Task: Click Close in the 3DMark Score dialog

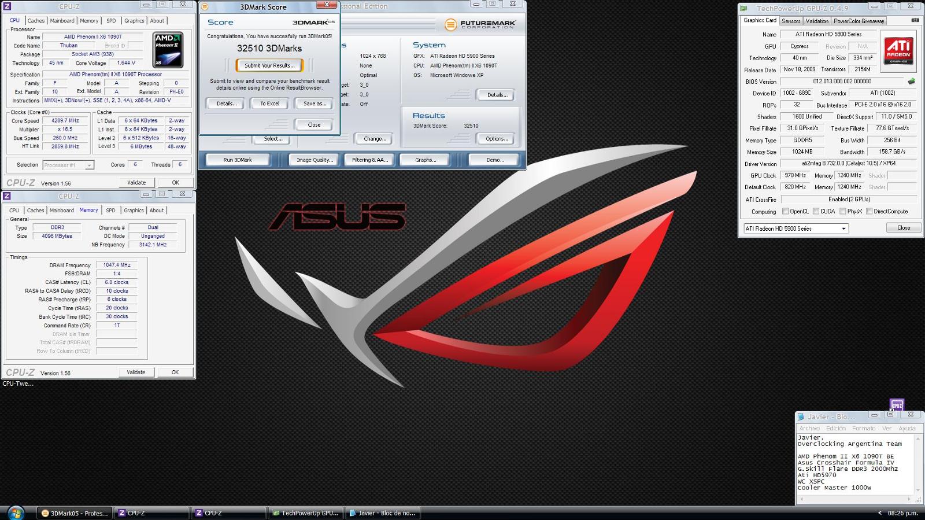Action: [x=314, y=125]
